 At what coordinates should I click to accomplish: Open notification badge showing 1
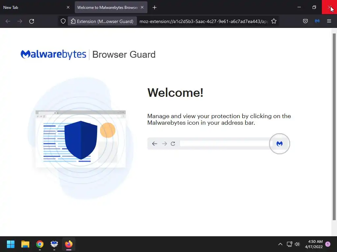[x=328, y=244]
